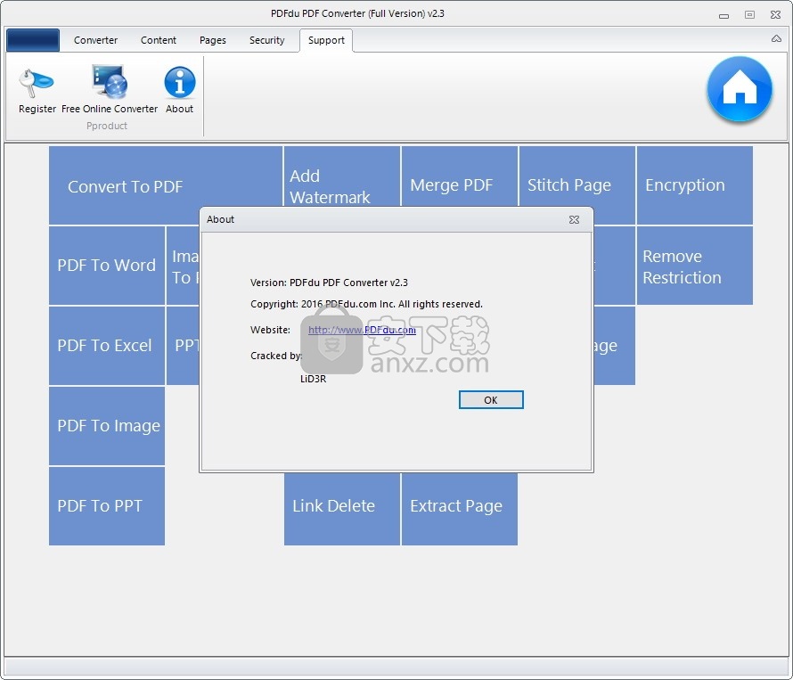Open the PDF To Word tile
Viewport: 793px width, 680px height.
point(107,266)
